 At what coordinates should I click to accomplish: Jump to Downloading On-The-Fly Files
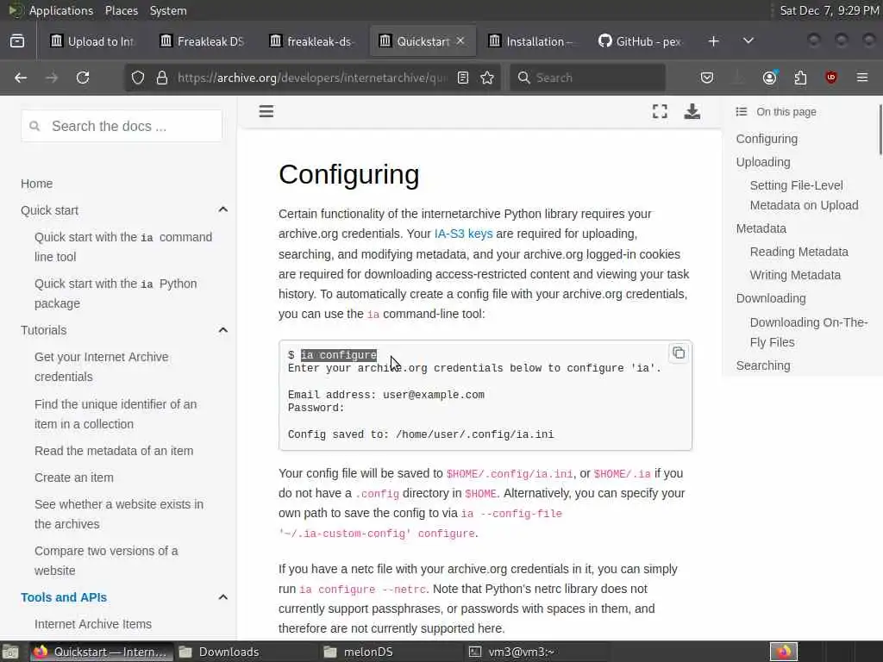point(809,332)
